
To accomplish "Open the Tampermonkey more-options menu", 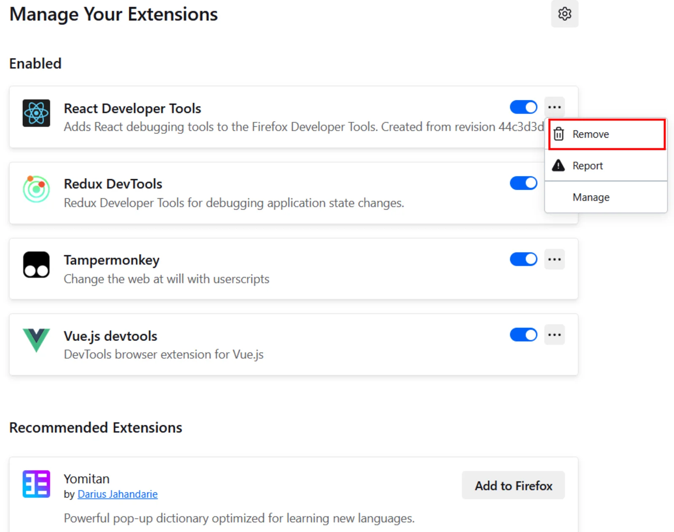I will pyautogui.click(x=554, y=259).
